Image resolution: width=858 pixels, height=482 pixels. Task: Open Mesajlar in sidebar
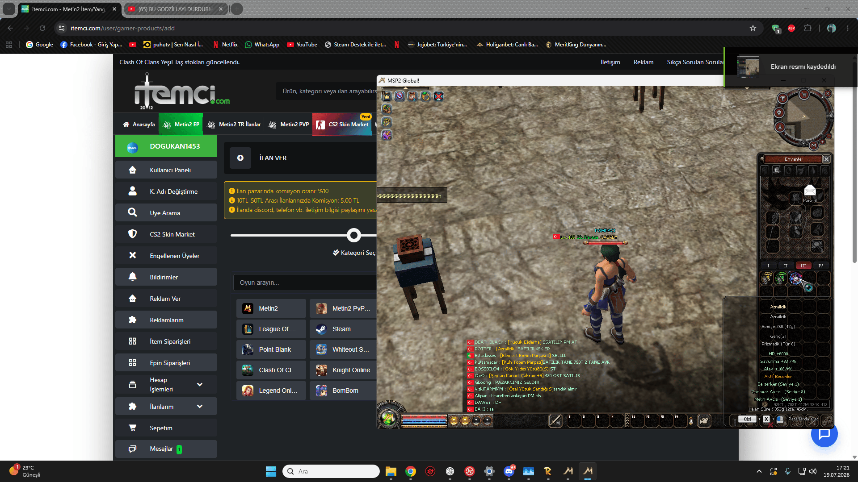point(166,449)
